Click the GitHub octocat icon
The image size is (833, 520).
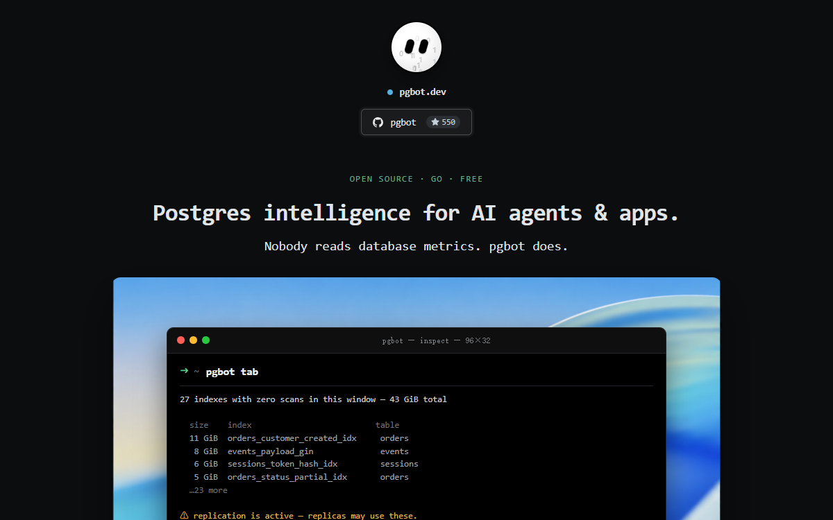click(x=378, y=122)
